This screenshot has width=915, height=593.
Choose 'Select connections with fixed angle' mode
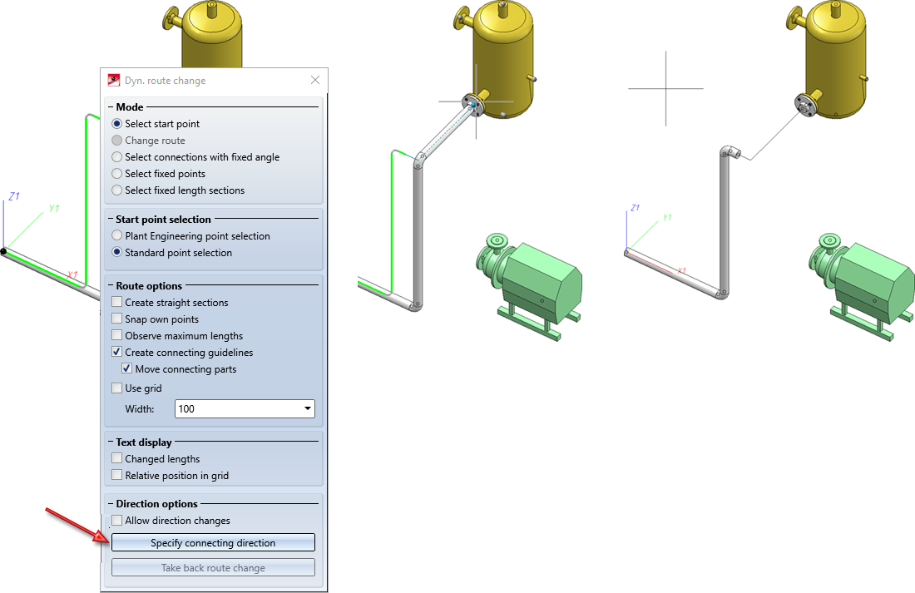coord(116,157)
